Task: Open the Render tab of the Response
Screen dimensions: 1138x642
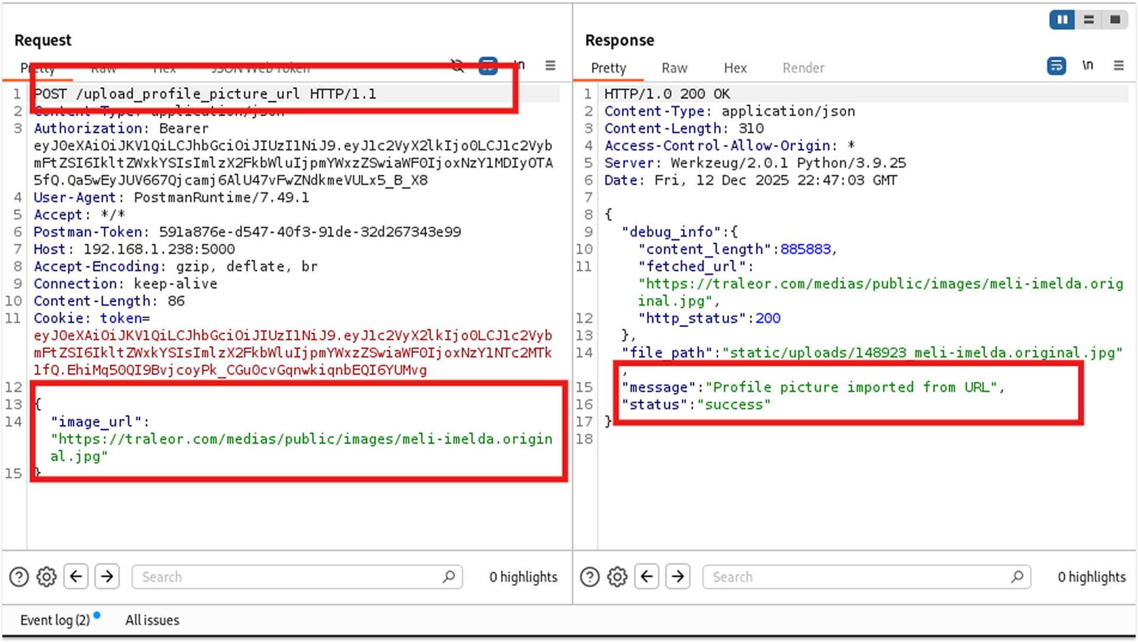Action: coord(803,68)
